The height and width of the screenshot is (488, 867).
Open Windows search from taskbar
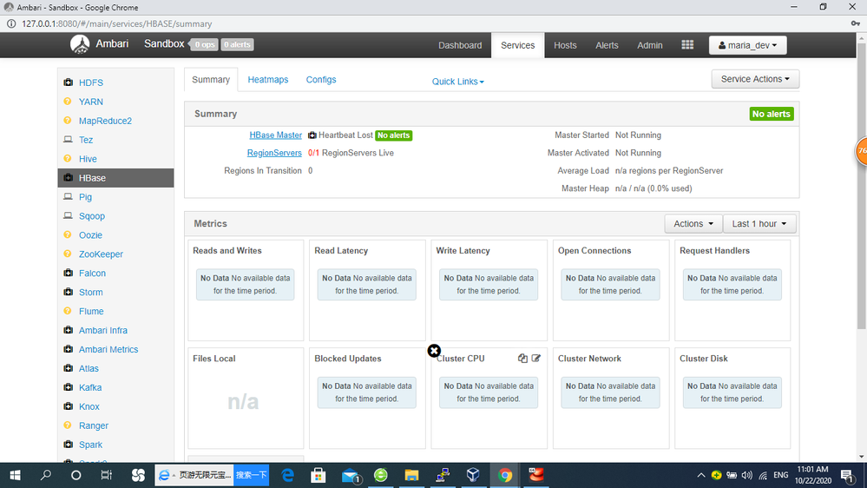click(46, 475)
